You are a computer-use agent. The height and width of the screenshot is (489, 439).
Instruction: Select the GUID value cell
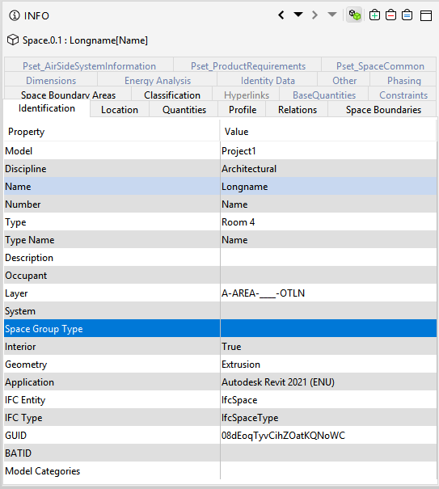[x=328, y=436]
